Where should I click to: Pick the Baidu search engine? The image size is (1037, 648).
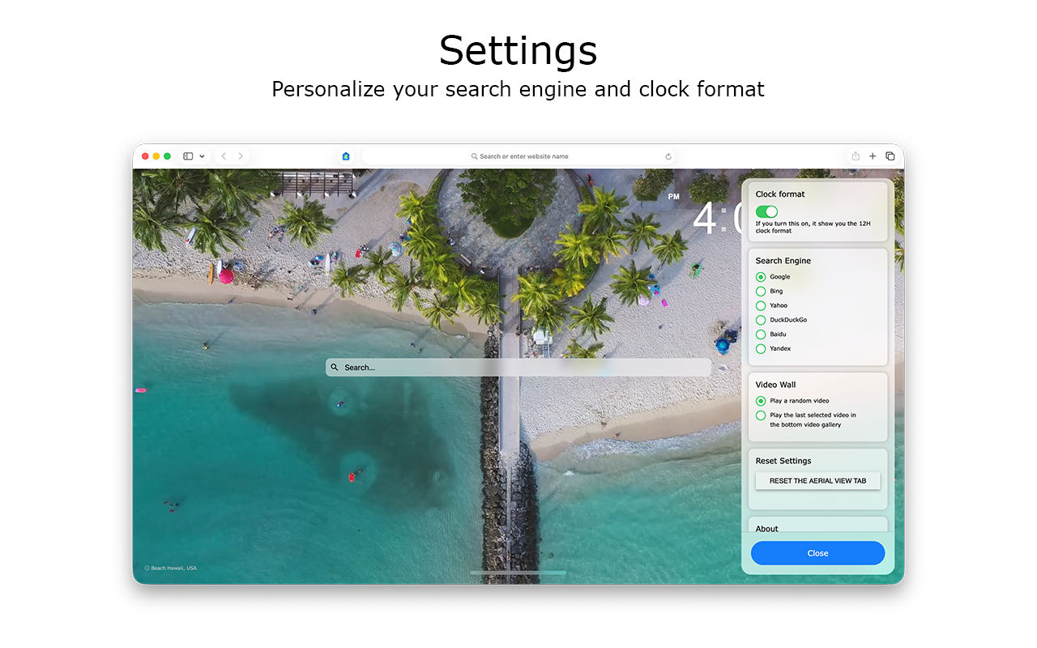(x=761, y=334)
